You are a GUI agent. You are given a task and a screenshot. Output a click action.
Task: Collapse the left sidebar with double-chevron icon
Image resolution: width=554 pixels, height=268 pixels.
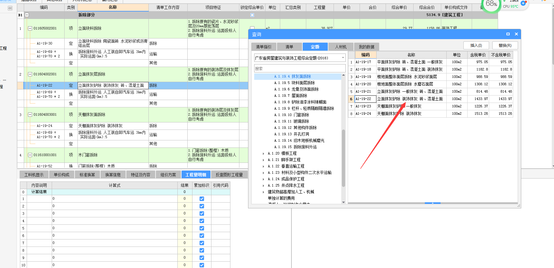(x=10, y=8)
